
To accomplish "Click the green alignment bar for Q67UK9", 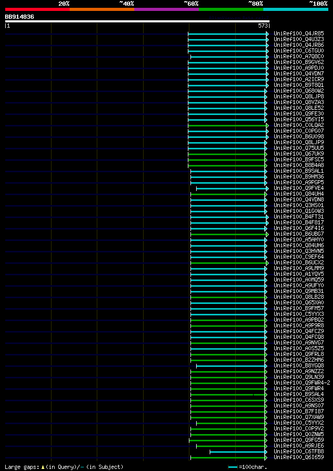I will (x=227, y=154).
